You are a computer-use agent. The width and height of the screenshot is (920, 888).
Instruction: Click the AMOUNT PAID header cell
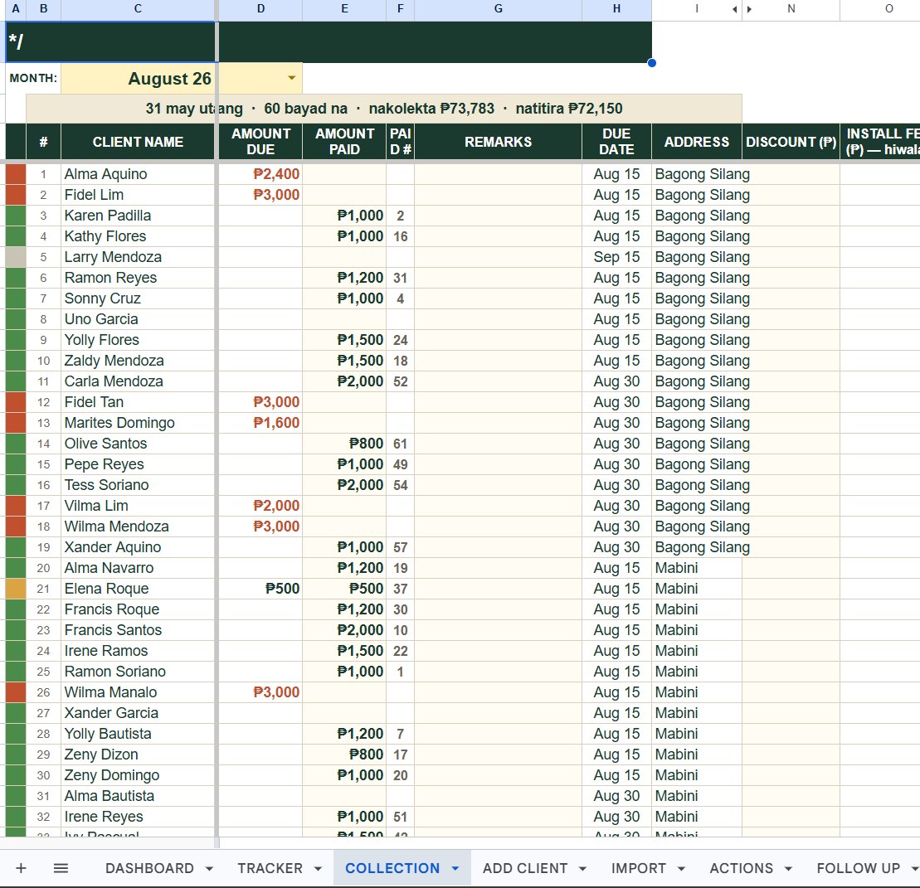344,141
